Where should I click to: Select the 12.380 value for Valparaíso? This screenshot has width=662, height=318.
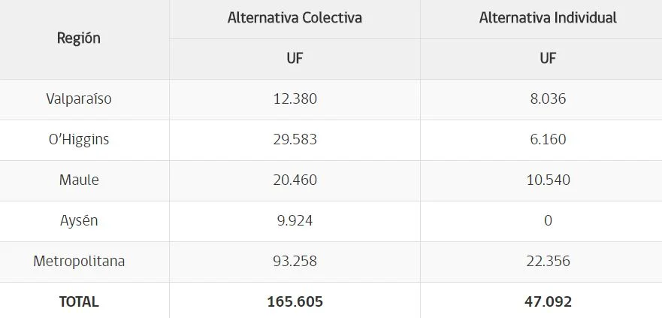[x=295, y=98]
